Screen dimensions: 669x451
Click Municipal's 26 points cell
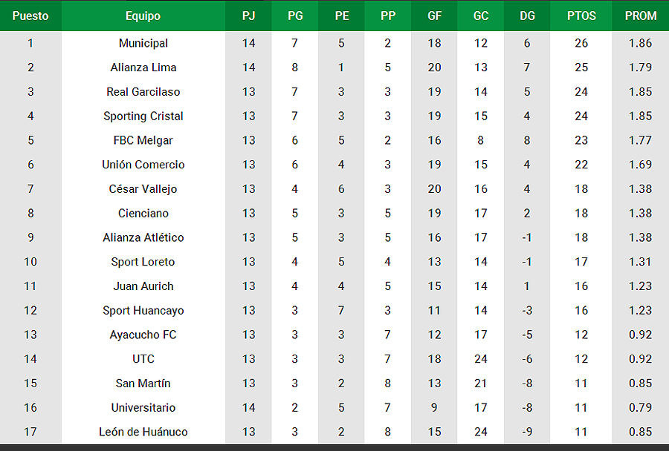[x=581, y=43]
